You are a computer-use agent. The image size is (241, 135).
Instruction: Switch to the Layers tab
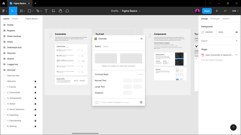6,19
